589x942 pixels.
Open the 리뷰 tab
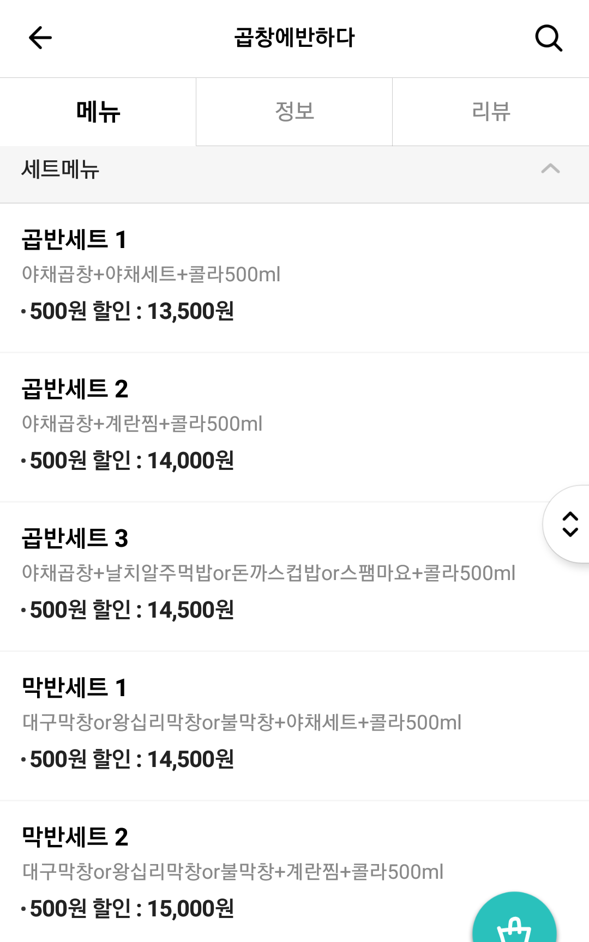point(491,112)
